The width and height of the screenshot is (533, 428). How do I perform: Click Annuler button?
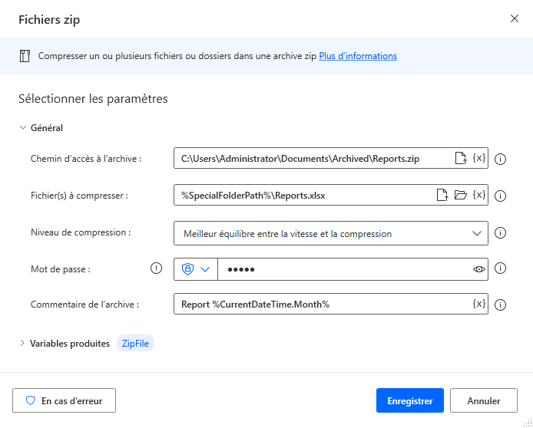coord(484,400)
